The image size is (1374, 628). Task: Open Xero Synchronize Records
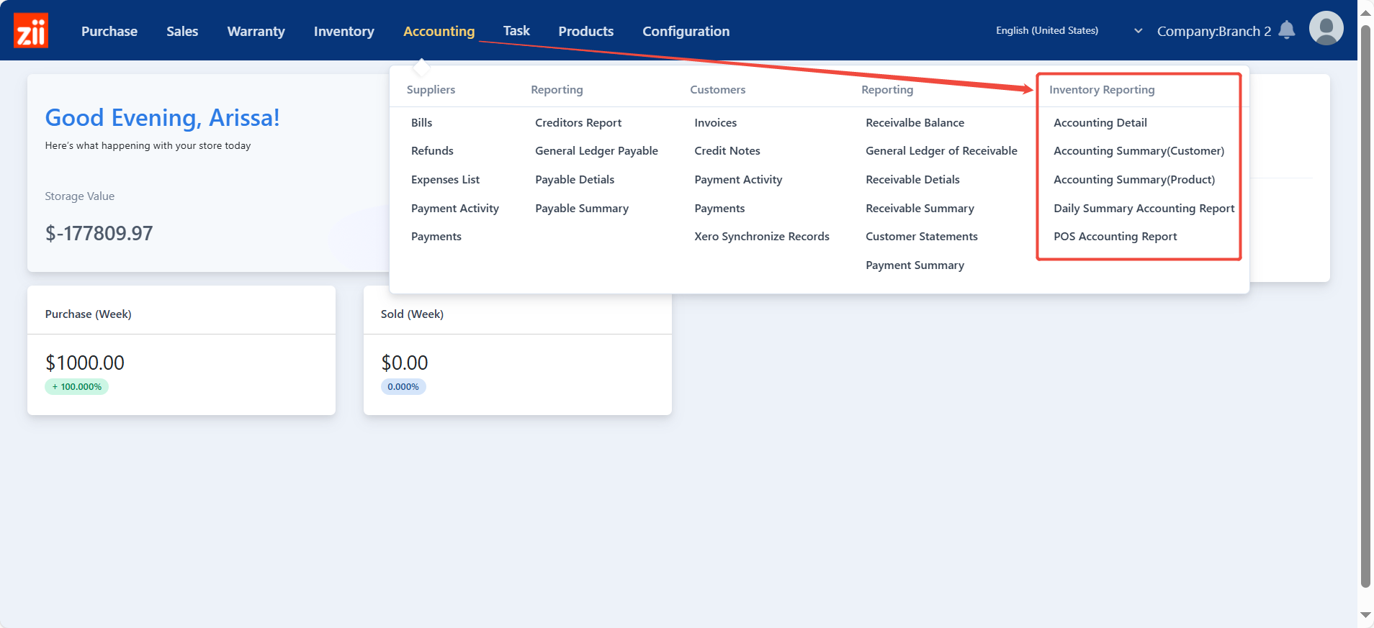pos(762,236)
